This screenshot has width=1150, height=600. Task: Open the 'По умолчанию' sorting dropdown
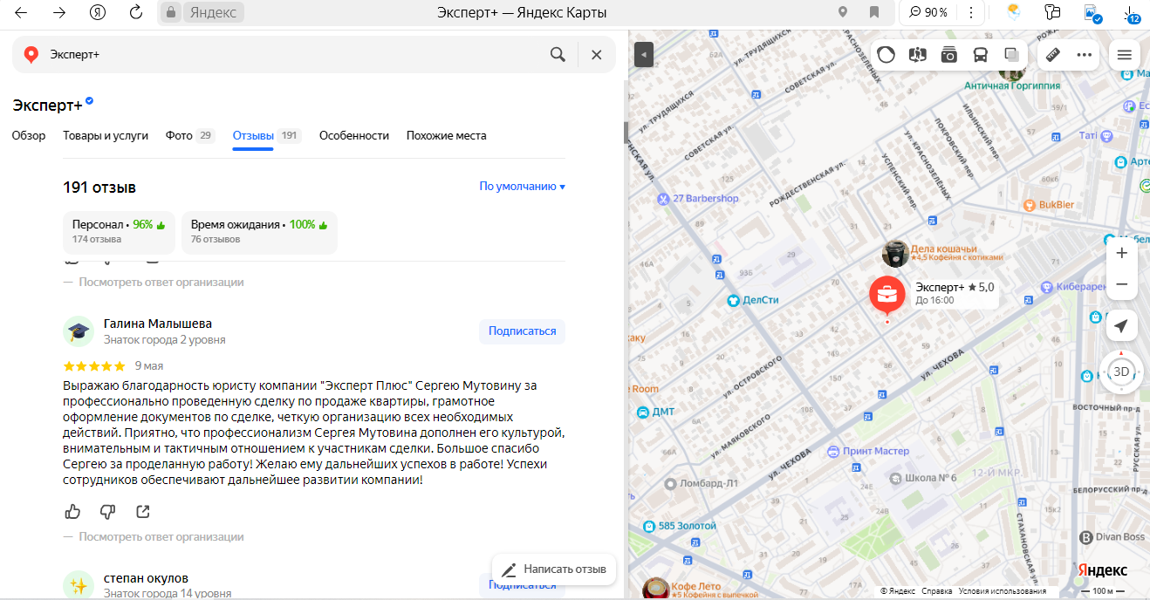522,187
